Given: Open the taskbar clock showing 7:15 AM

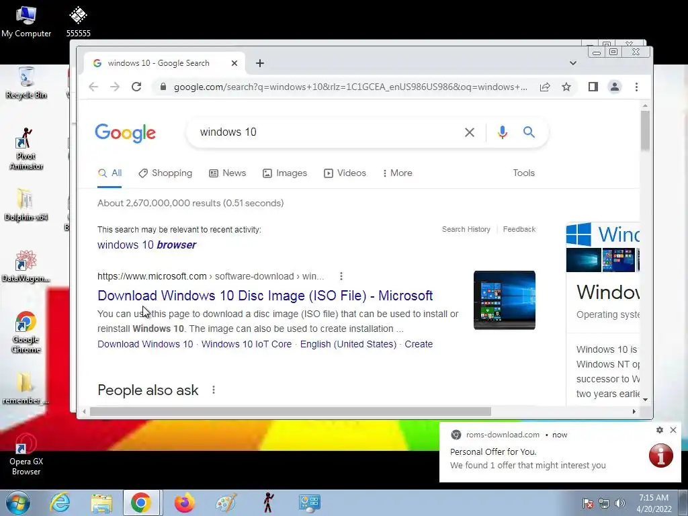Looking at the screenshot, I should pos(654,503).
